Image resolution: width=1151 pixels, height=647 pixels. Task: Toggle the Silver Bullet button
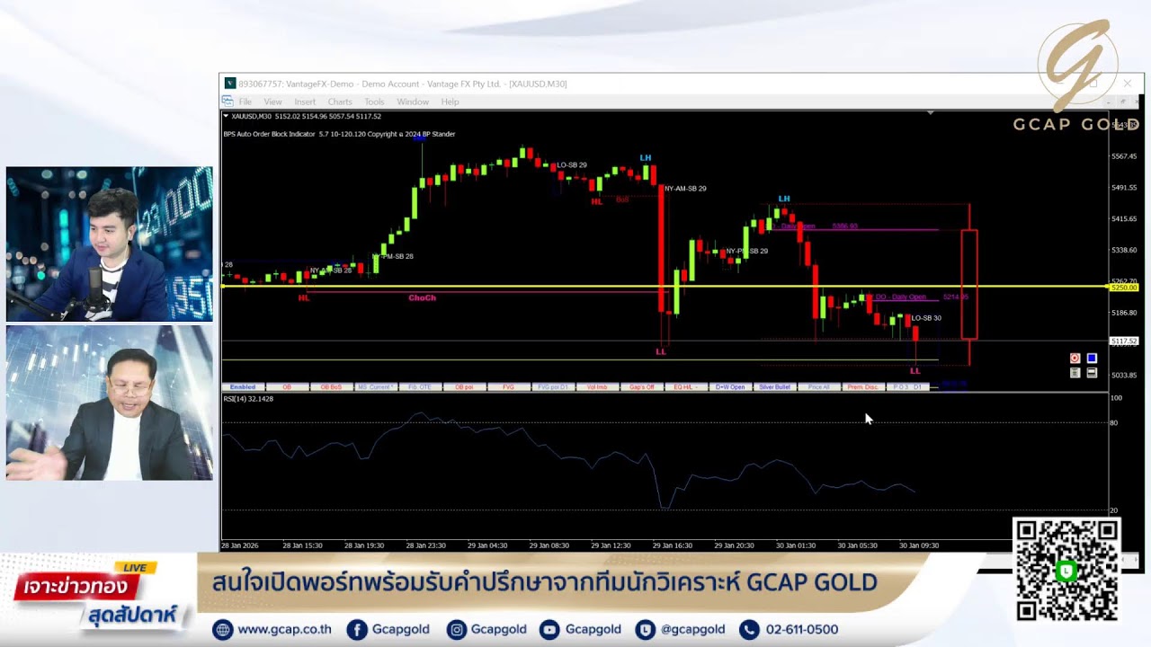pos(774,387)
